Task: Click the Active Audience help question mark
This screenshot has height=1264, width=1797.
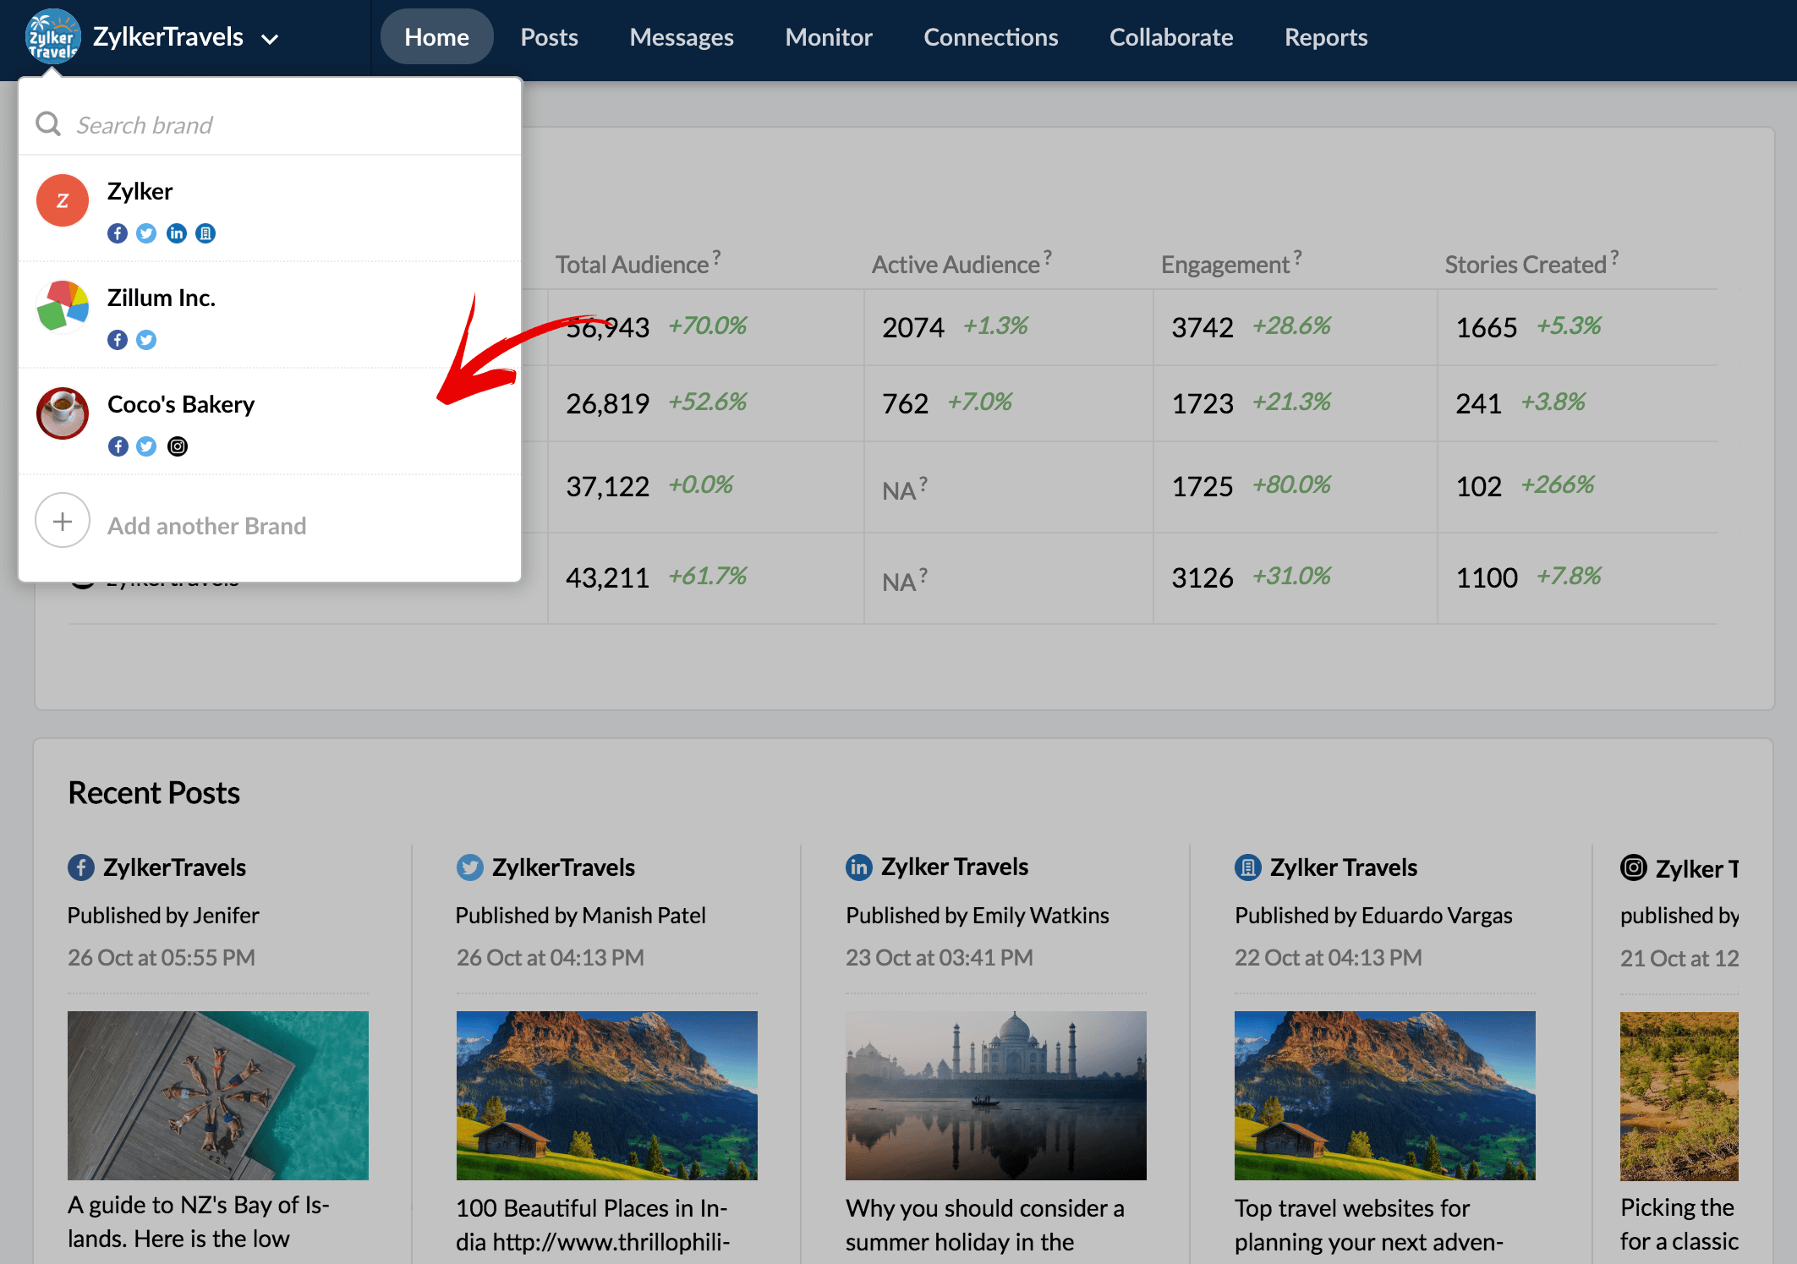Action: (1048, 256)
